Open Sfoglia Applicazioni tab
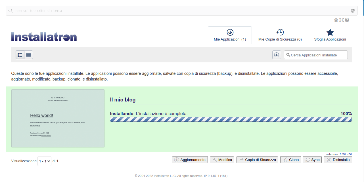364x182 pixels. coord(330,35)
